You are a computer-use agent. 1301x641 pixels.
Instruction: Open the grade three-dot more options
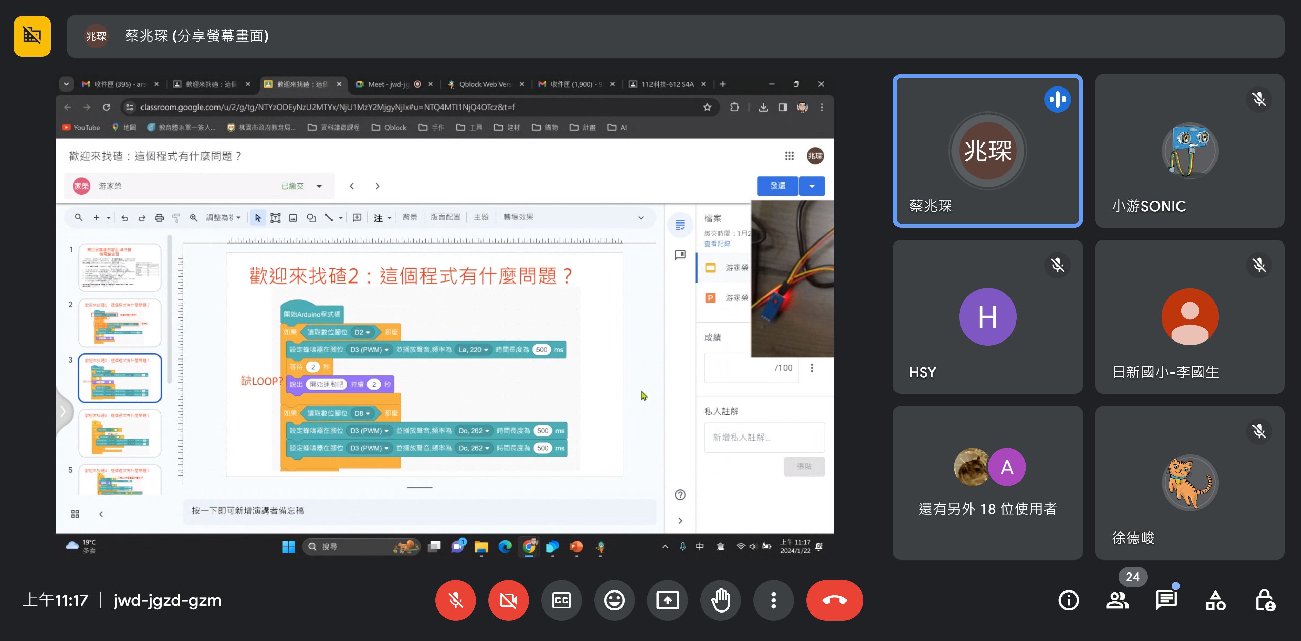coord(812,368)
